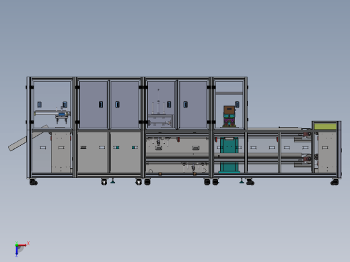Select the yellow-green top panel on the end box

[x=325, y=126]
